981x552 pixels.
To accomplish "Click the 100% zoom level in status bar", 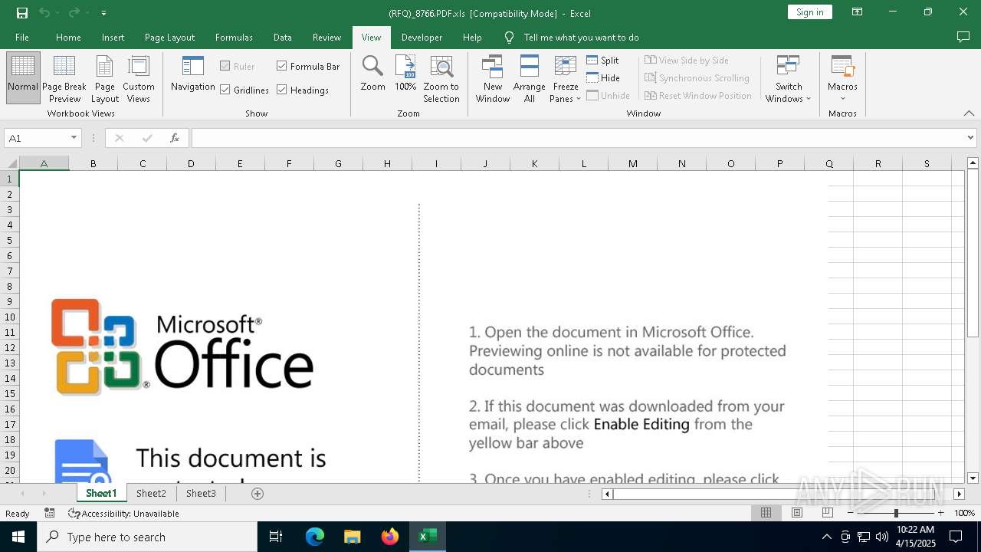I will click(964, 513).
